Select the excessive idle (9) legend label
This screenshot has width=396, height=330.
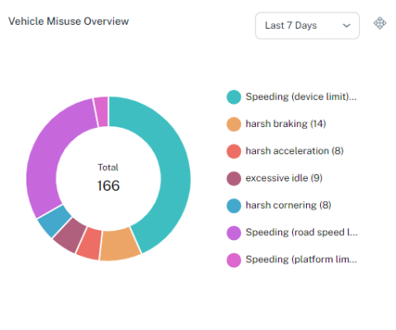284,178
